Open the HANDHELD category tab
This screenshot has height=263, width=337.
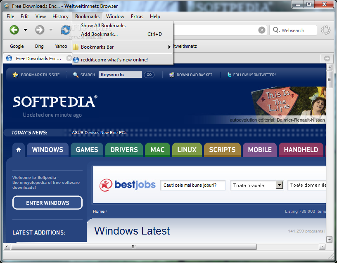(x=301, y=150)
